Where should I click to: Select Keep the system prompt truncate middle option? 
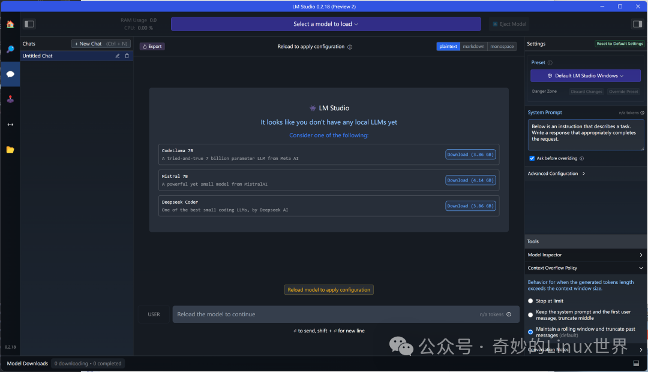pos(530,315)
